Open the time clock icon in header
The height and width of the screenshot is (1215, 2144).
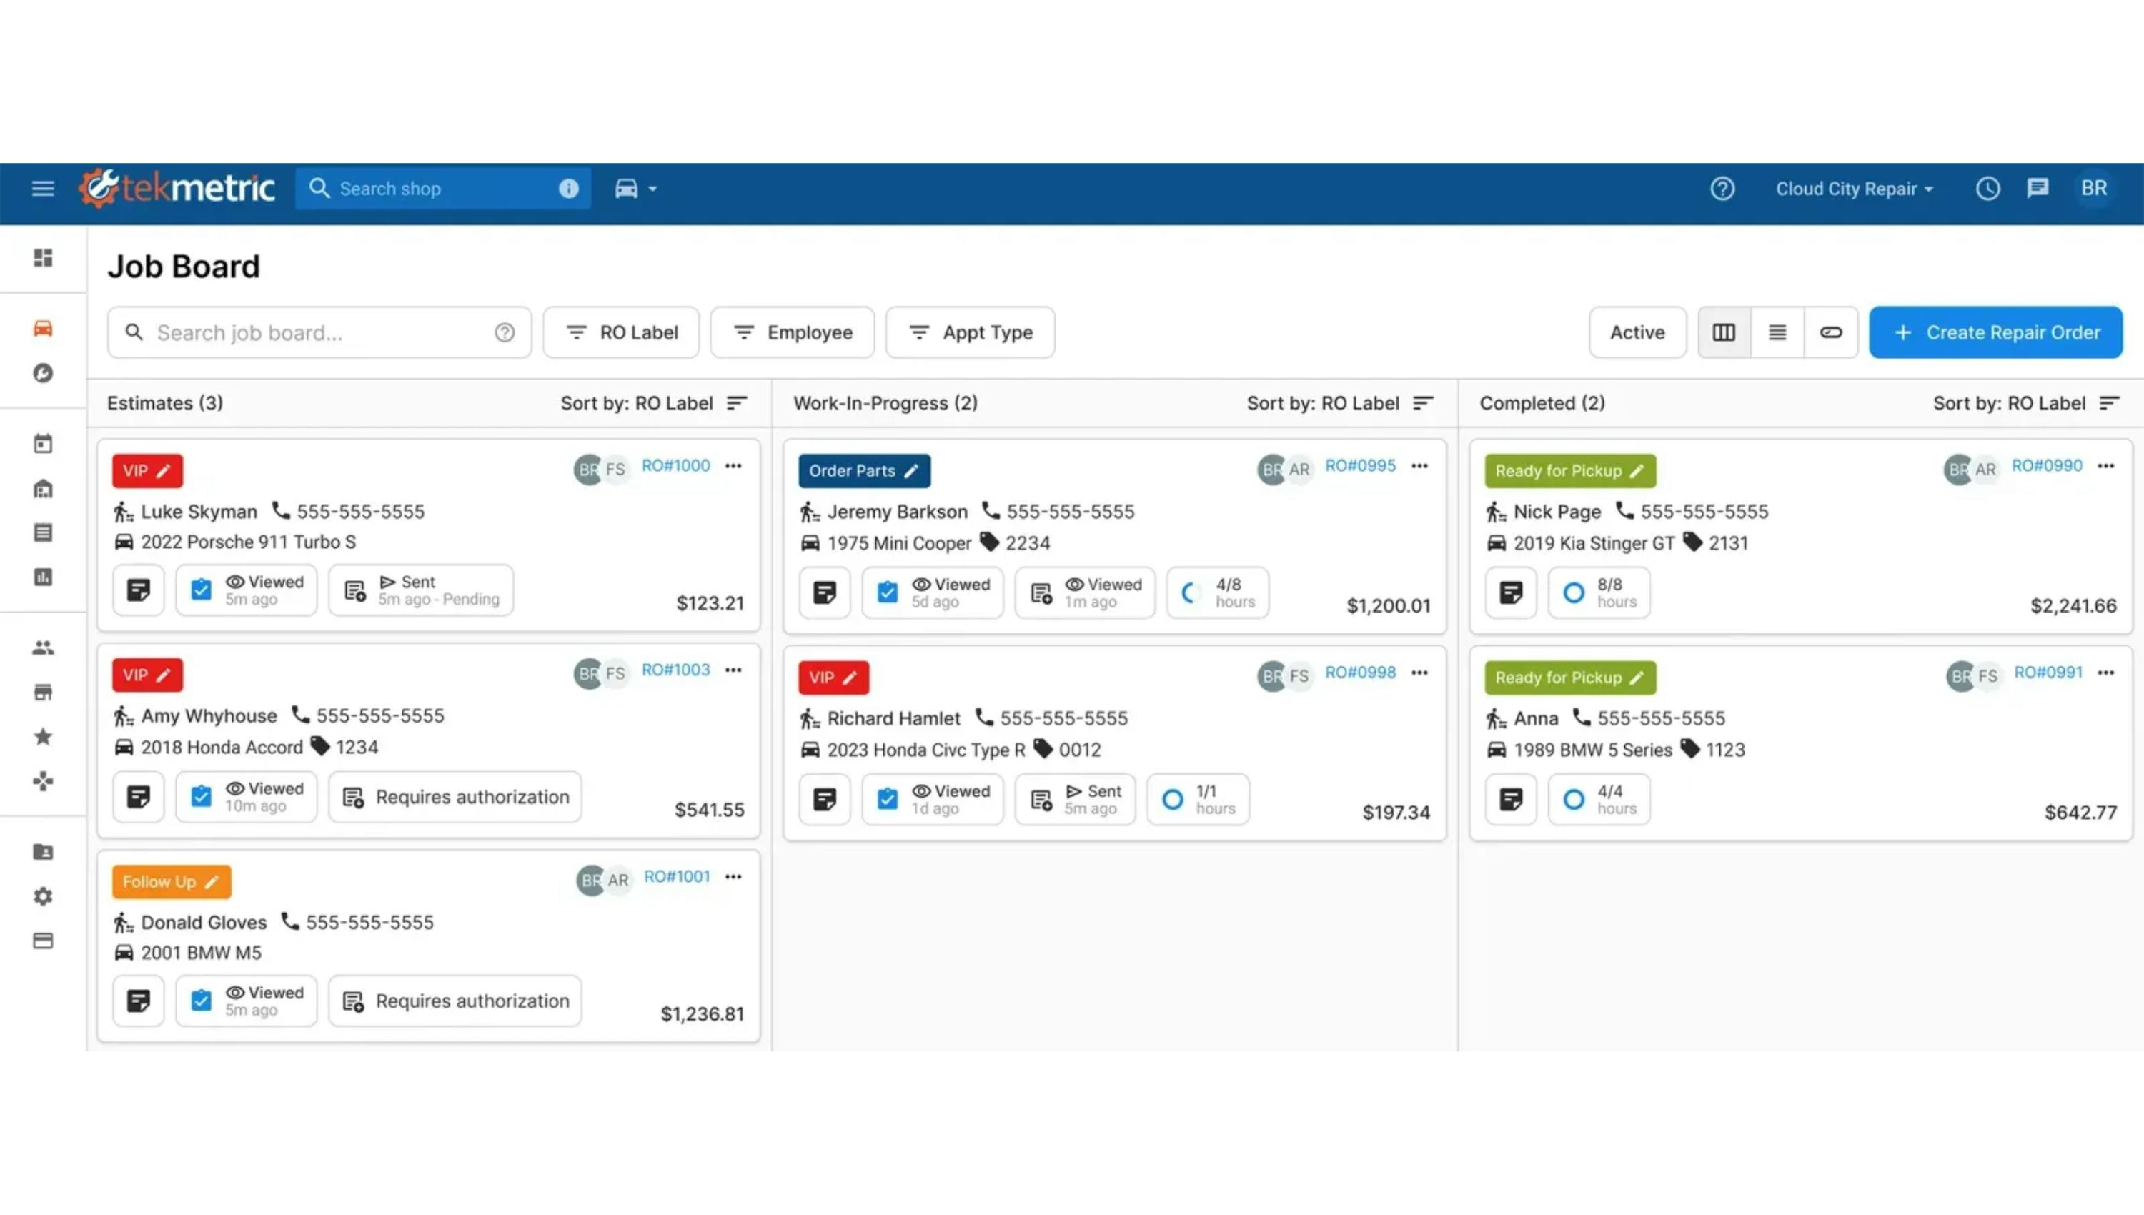[x=1987, y=189]
